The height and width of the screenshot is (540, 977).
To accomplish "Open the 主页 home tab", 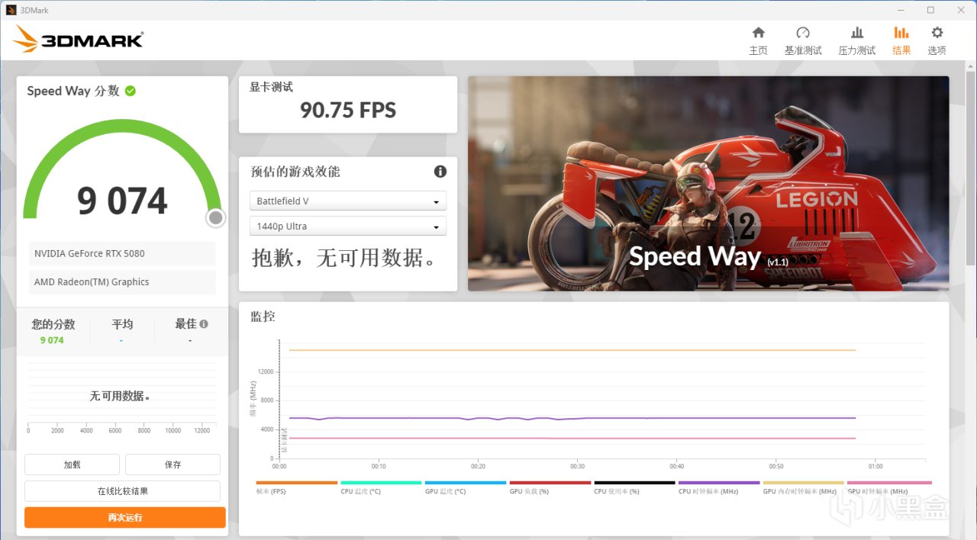I will (758, 41).
